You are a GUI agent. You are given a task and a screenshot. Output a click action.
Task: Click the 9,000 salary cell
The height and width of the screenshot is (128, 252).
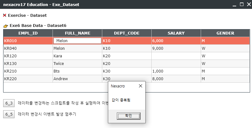[x=176, y=48]
